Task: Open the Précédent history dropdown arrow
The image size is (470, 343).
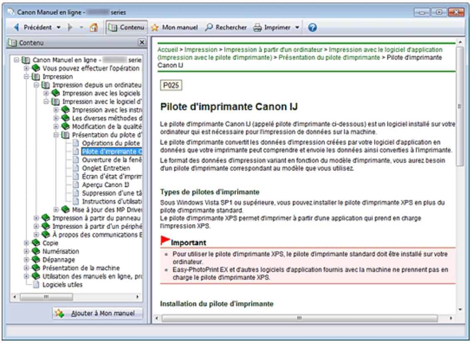Action: (59, 27)
